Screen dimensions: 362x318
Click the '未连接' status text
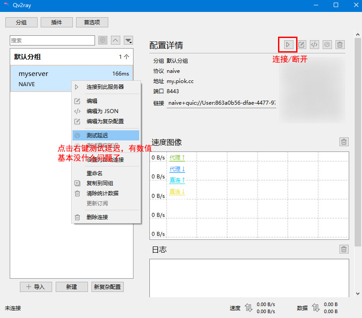pyautogui.click(x=13, y=308)
